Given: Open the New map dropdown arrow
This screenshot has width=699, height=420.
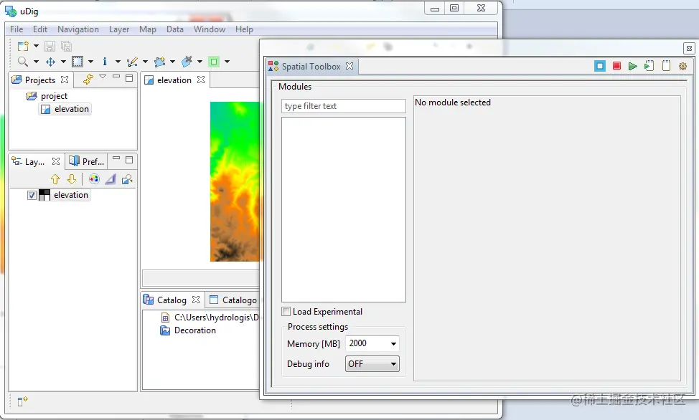Looking at the screenshot, I should [x=36, y=46].
